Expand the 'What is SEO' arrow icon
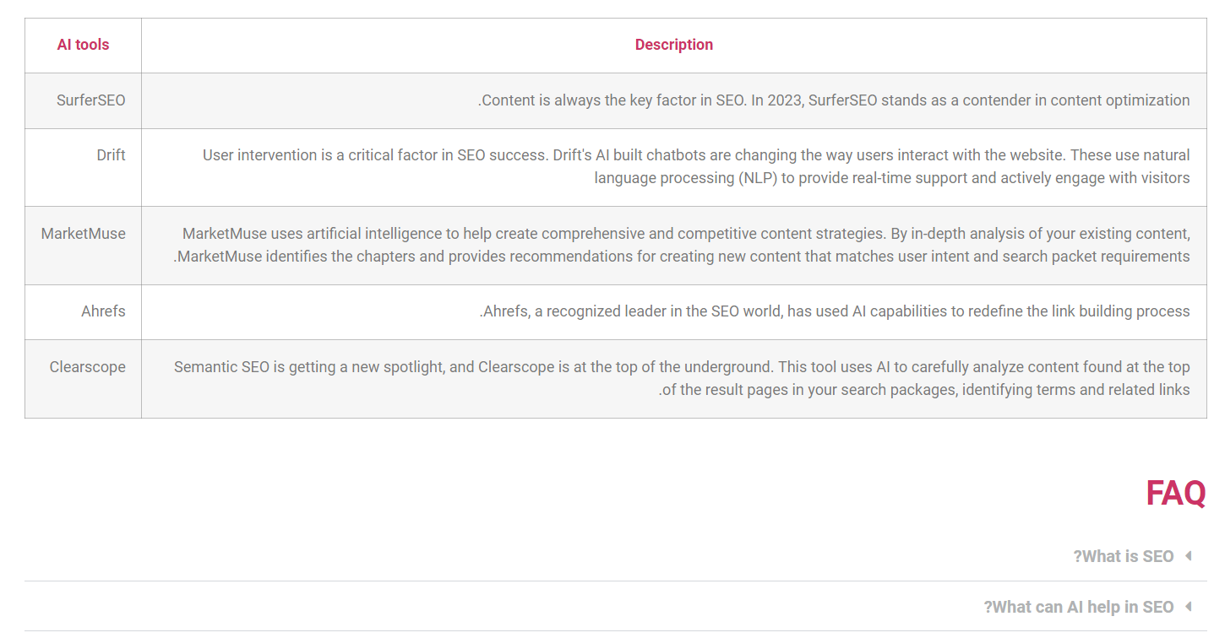1214x638 pixels. coord(1188,556)
